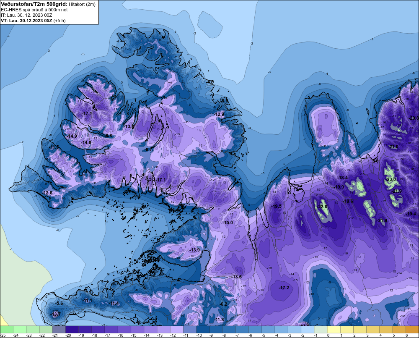This screenshot has height=338, width=419.
Task: Click the -19.9 temperature value
Action: click(x=339, y=187)
